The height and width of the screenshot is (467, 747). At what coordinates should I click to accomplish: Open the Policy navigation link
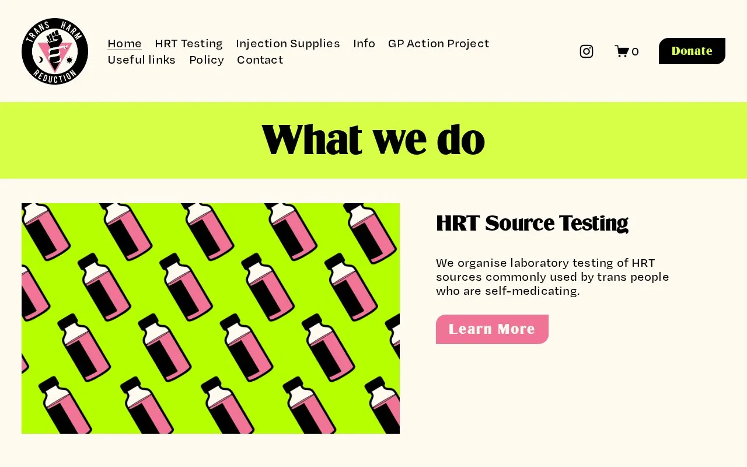207,60
